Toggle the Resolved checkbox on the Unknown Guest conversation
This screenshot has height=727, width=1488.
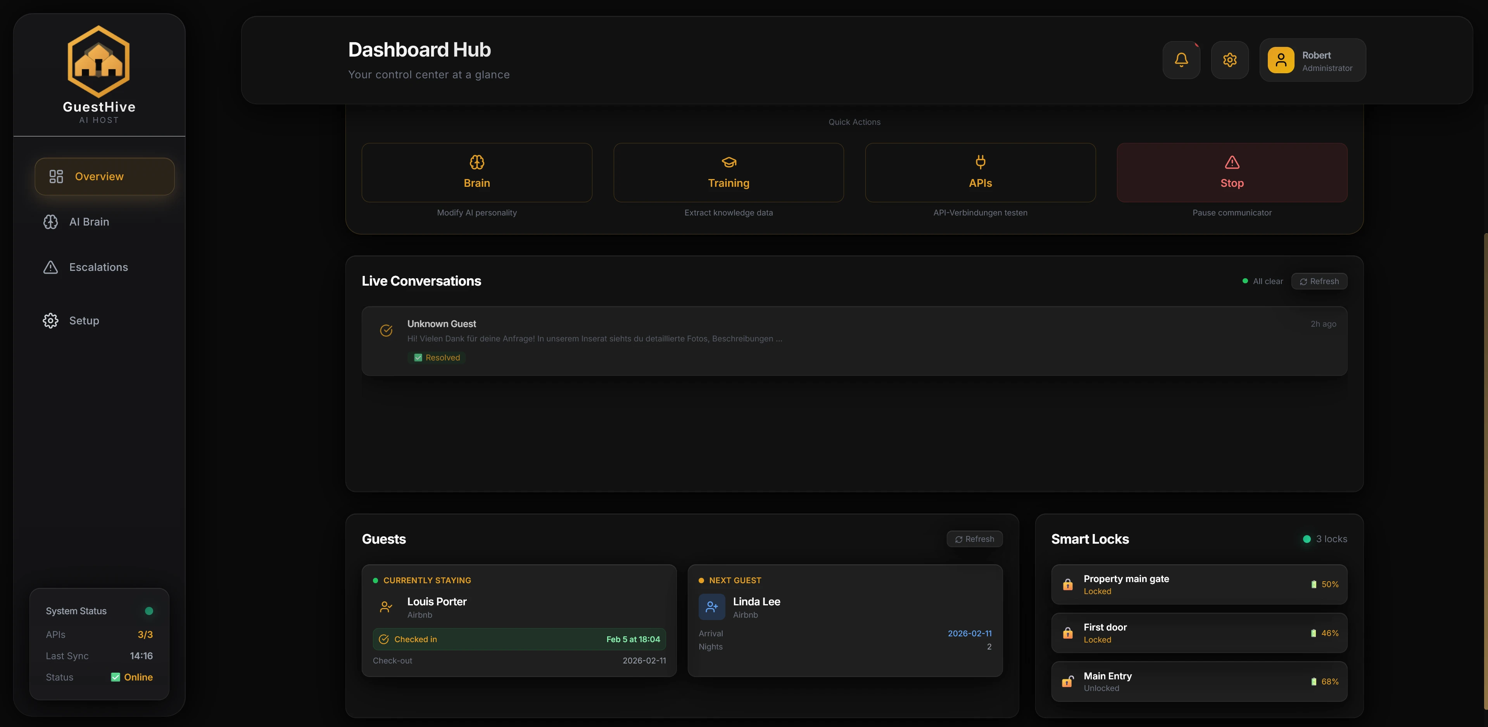click(x=418, y=357)
